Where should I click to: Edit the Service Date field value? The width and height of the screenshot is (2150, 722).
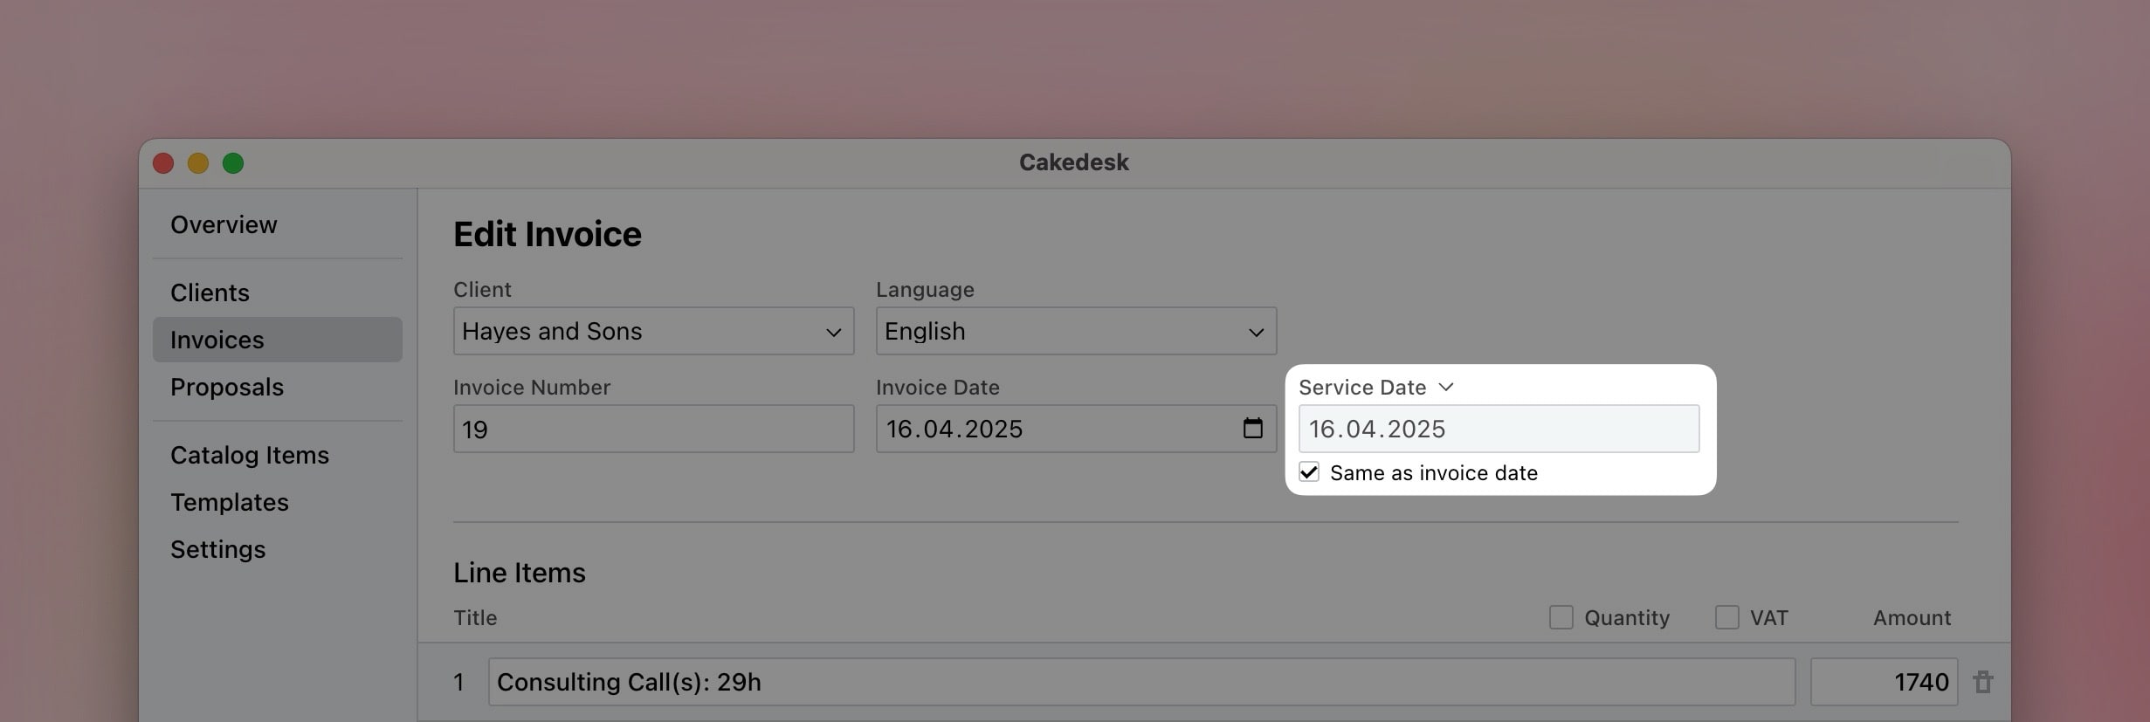pyautogui.click(x=1497, y=429)
